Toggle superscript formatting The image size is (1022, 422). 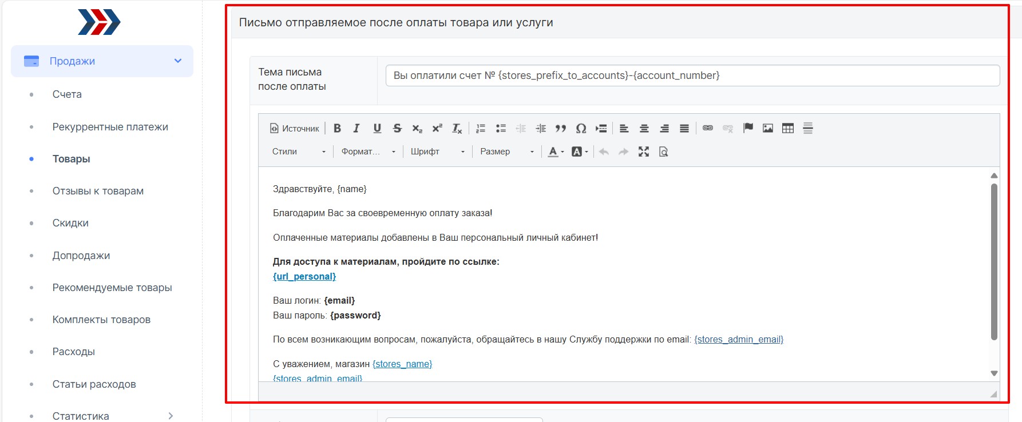(x=437, y=128)
